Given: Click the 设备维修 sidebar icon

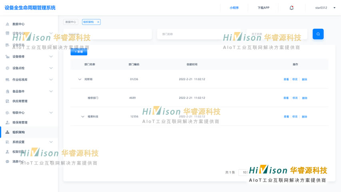Looking at the screenshot, I should point(7,56).
